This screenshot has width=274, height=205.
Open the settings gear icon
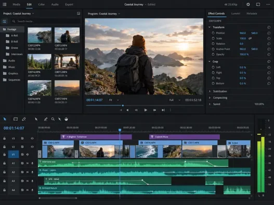click(x=248, y=4)
